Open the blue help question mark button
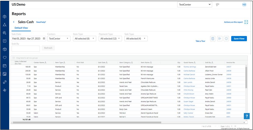253x130 pixels. [x=246, y=116]
